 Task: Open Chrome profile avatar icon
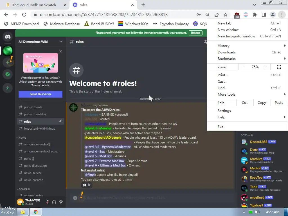[273, 15]
